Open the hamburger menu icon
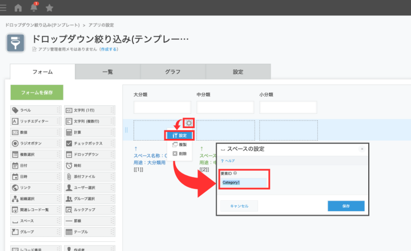 click(4, 8)
